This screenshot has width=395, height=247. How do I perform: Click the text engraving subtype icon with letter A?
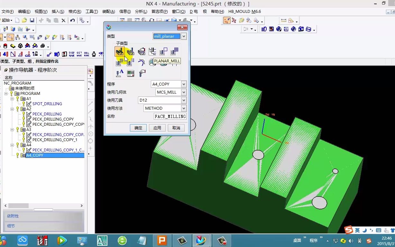tap(120, 73)
